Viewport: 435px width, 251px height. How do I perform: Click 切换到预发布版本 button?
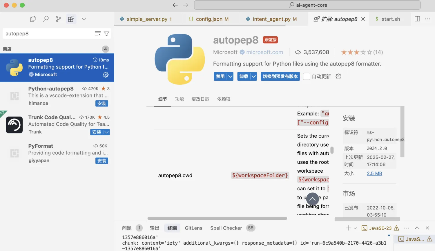point(280,77)
